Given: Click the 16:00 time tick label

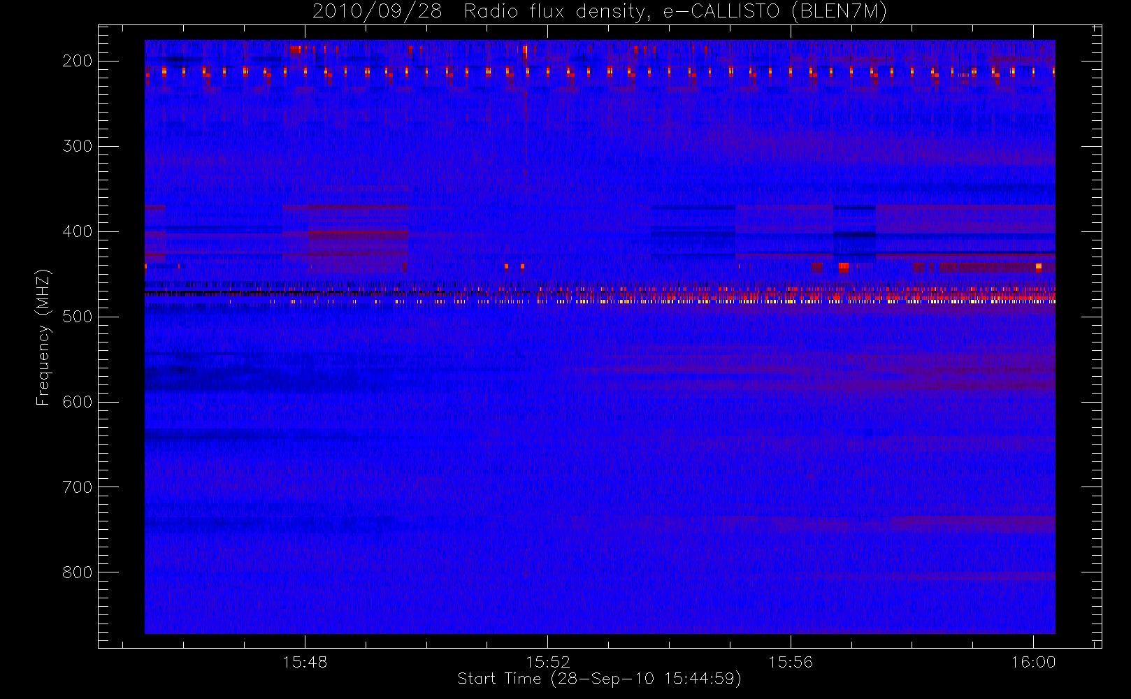Looking at the screenshot, I should tap(1033, 662).
